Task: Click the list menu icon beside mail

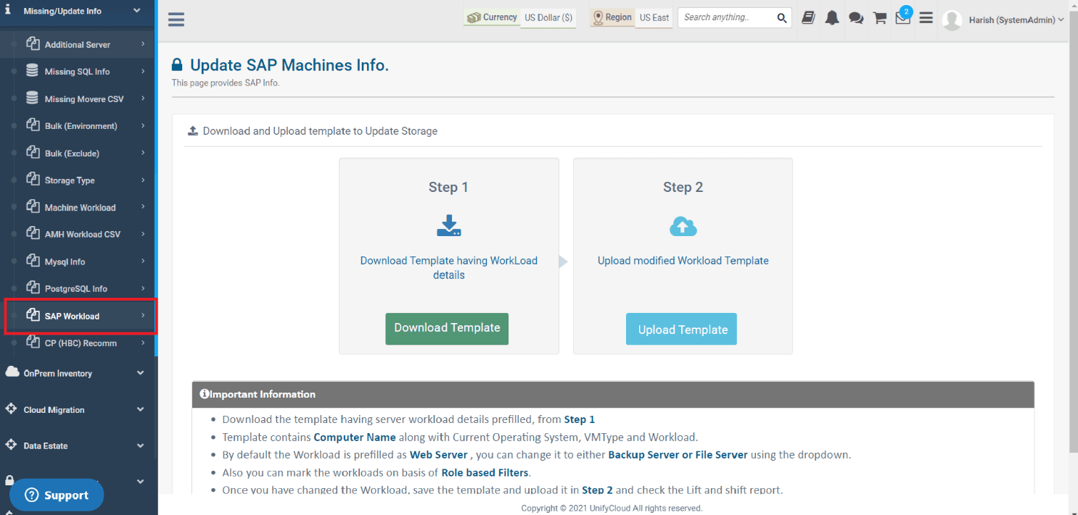Action: [x=926, y=18]
